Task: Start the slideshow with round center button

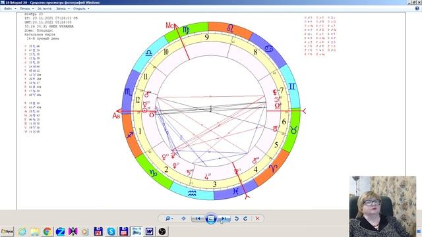Action: (x=211, y=219)
